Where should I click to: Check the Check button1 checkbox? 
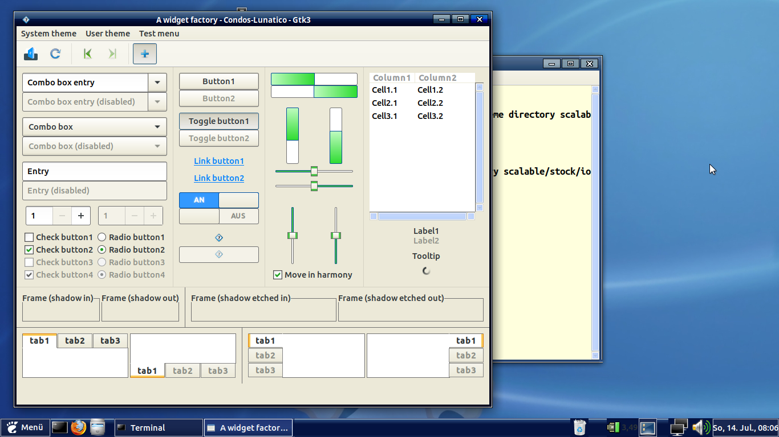[x=29, y=237]
